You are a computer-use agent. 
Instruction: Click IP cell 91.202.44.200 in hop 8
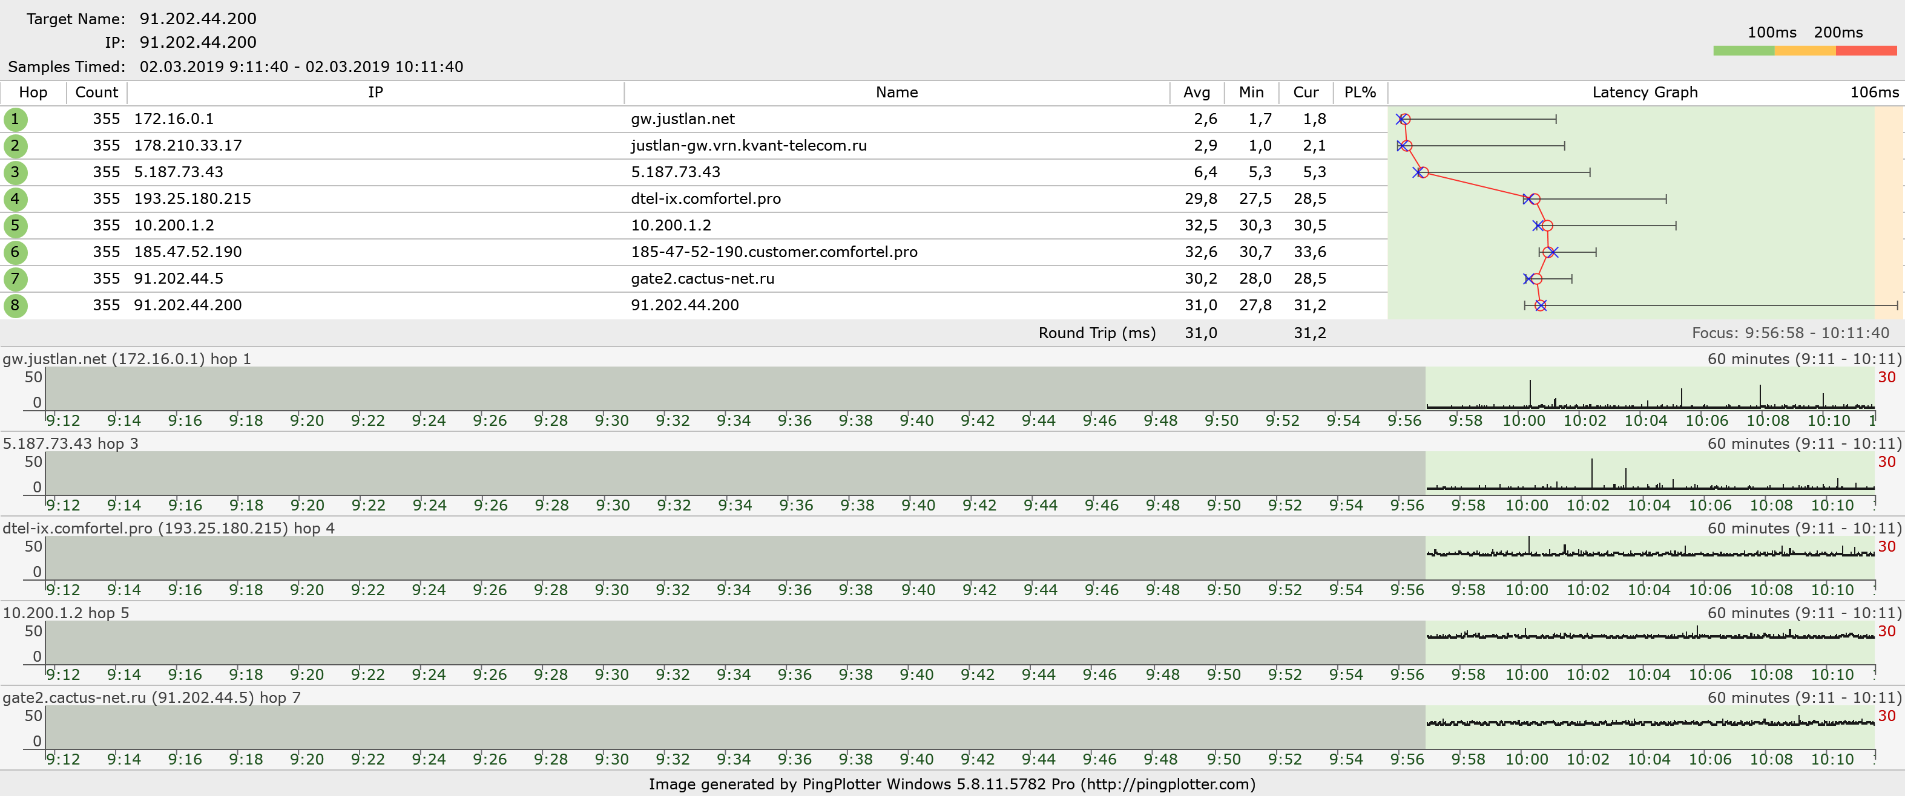(x=188, y=305)
